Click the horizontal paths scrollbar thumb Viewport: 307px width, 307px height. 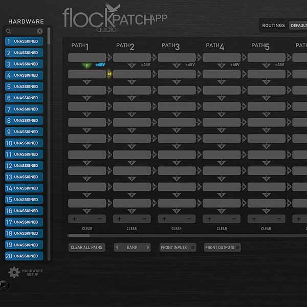[78, 235]
